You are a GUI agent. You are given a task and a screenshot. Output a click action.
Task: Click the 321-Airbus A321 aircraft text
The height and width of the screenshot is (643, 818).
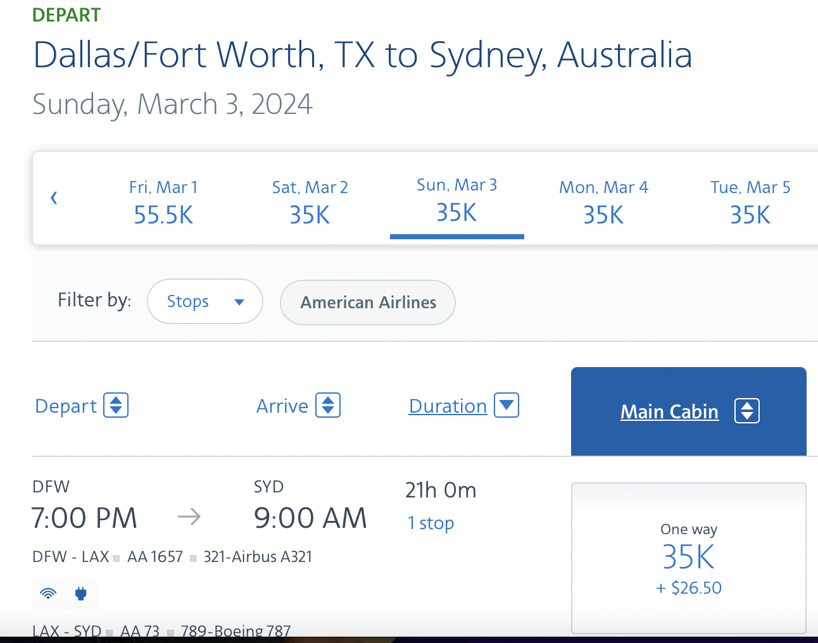coord(258,557)
